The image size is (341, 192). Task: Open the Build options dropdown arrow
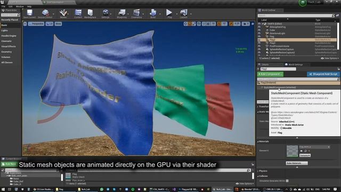pos(160,14)
